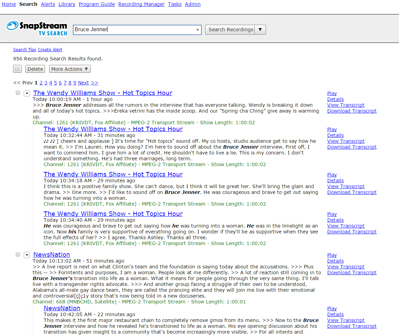Open the arrow menu beside Search Recordings
Screen dimensions: 399x335
[260, 30]
